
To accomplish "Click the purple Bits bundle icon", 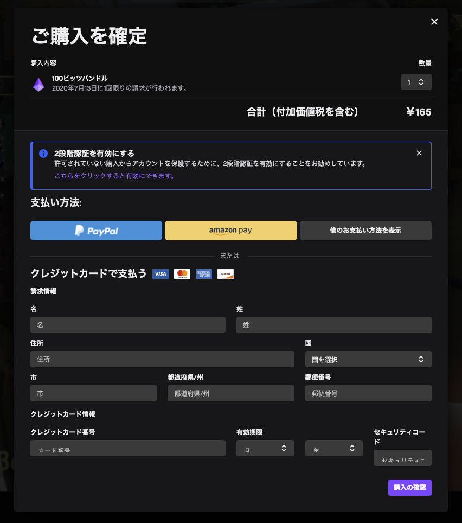I will [39, 85].
